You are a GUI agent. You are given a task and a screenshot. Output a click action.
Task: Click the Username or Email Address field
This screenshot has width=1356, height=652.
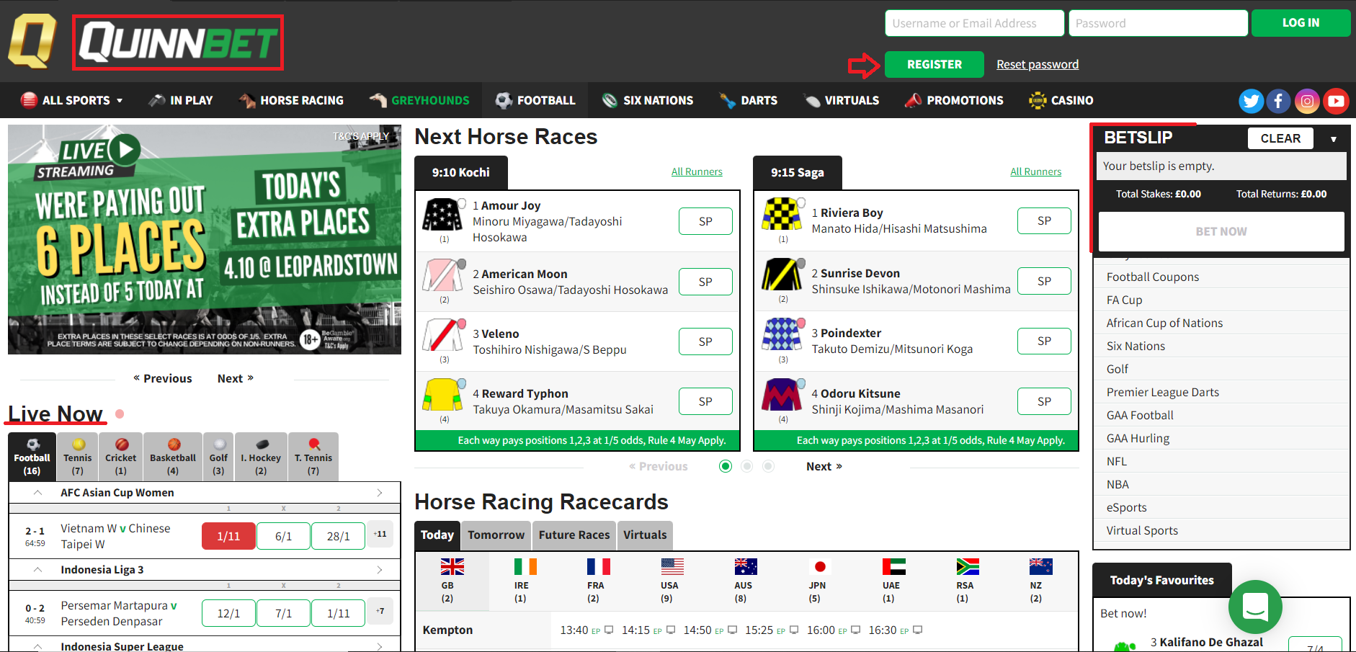coord(974,23)
